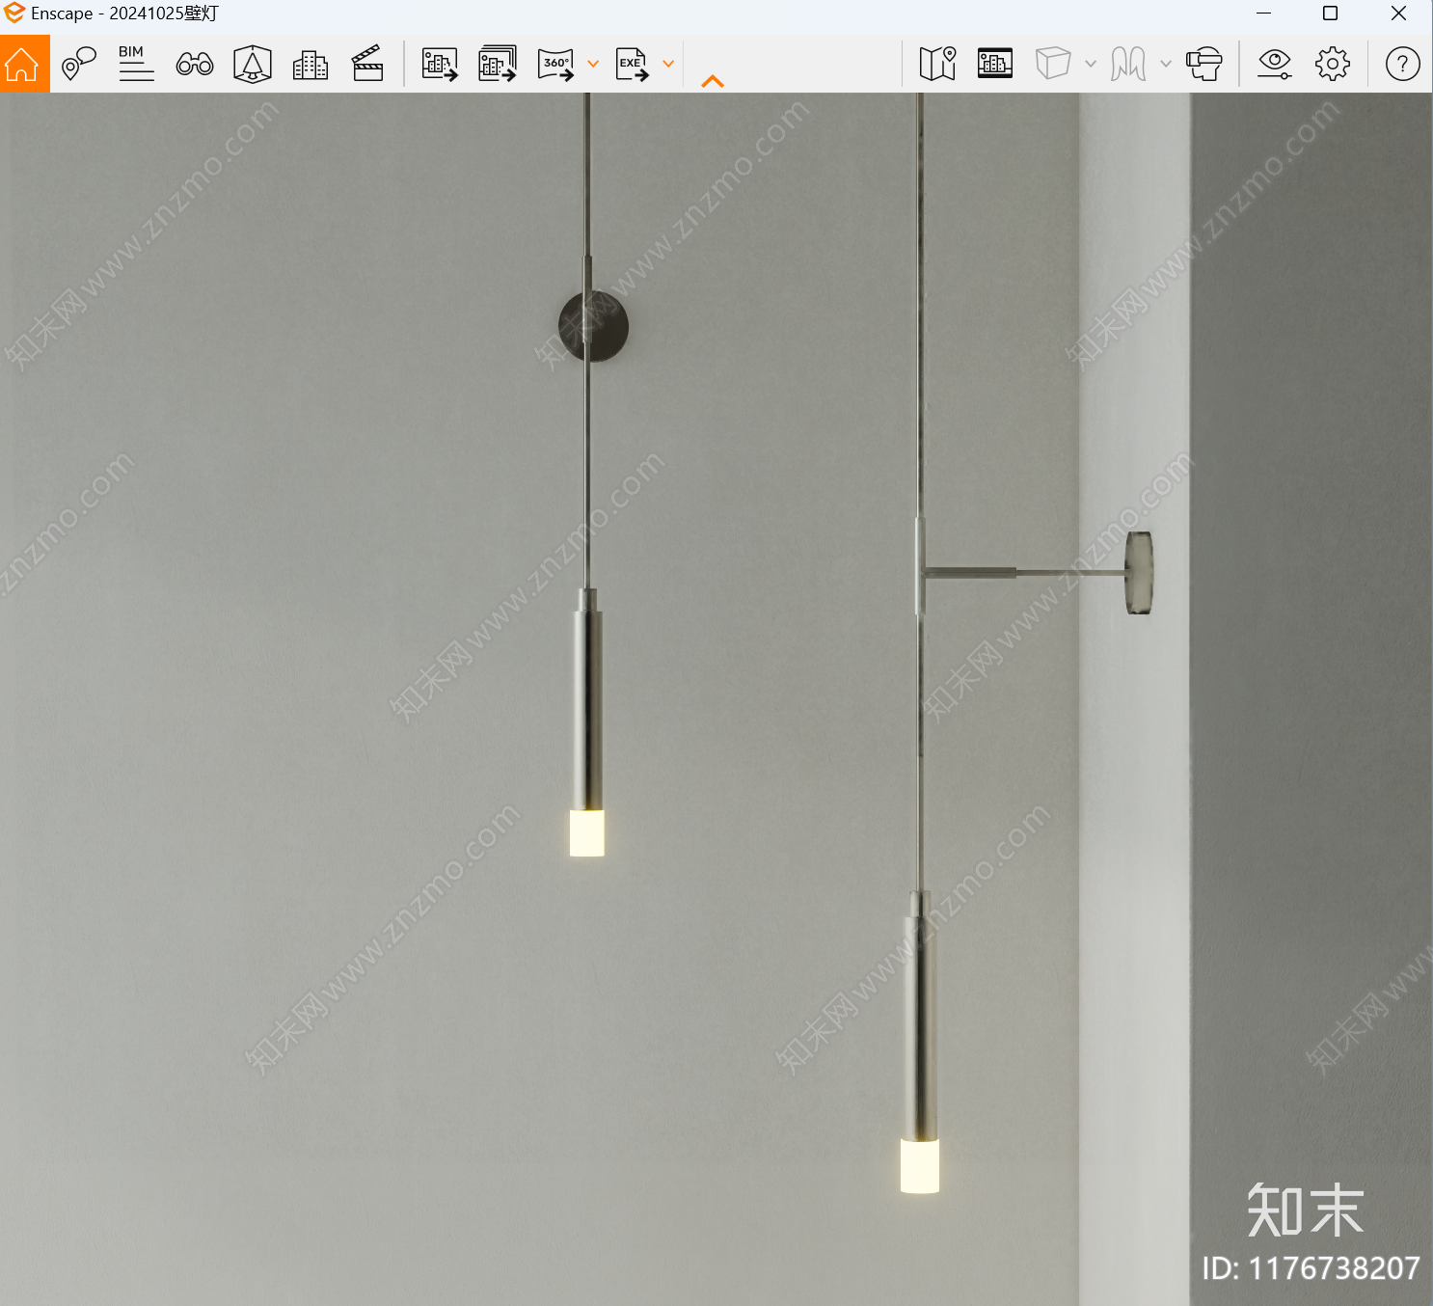This screenshot has width=1433, height=1306.
Task: Take a screenshot export icon
Action: tap(440, 64)
